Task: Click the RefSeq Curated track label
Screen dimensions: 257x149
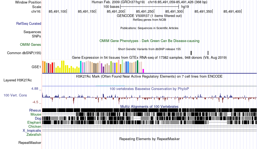Action: [x=28, y=23]
